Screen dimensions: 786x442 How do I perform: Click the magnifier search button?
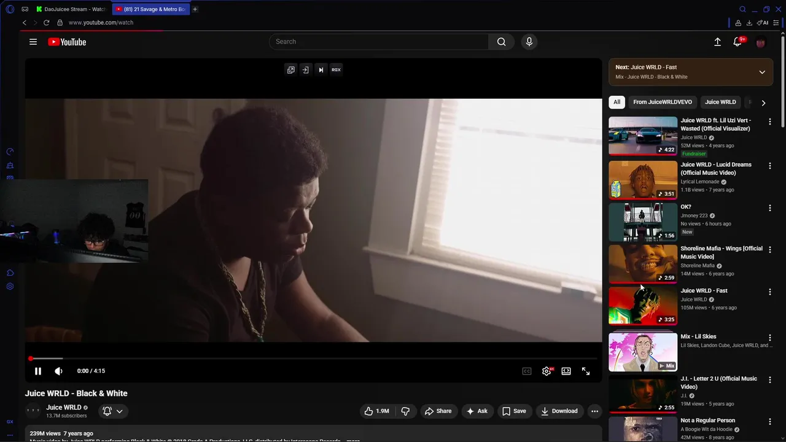click(x=502, y=42)
